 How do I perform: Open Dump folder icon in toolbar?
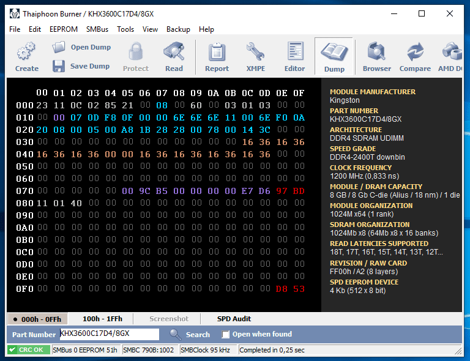tap(59, 47)
